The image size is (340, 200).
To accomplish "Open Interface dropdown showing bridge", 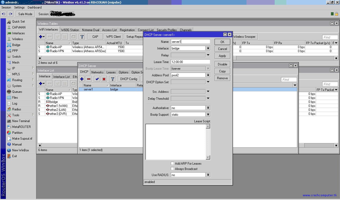I will [x=208, y=48].
